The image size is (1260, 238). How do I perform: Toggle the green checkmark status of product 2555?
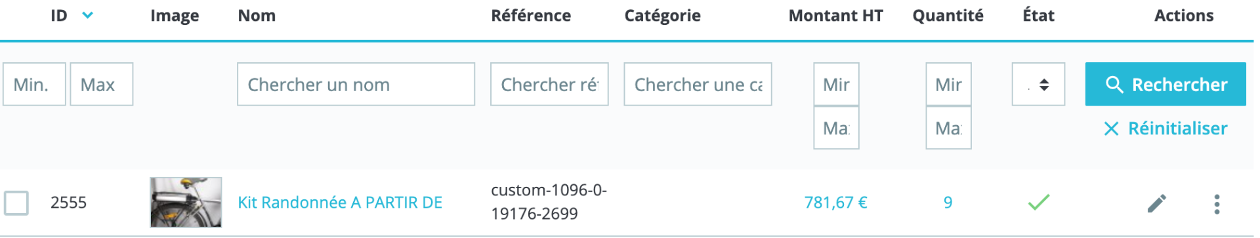coord(1039,203)
